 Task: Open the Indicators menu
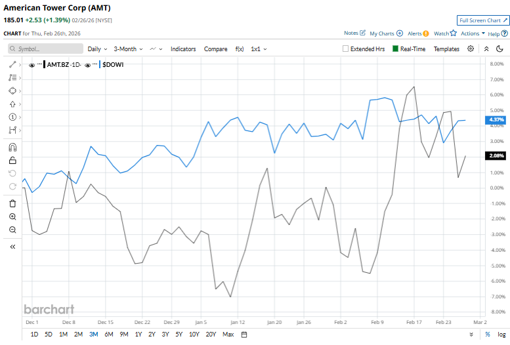[183, 49]
